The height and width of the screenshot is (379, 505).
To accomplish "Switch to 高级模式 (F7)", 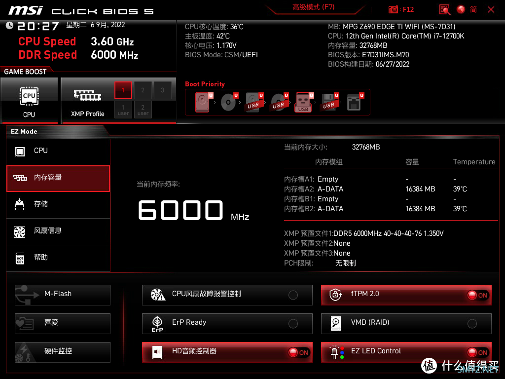I will [x=313, y=7].
